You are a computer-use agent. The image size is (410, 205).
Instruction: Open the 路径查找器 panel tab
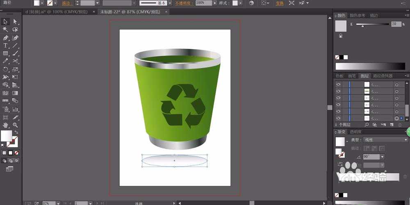click(x=382, y=76)
